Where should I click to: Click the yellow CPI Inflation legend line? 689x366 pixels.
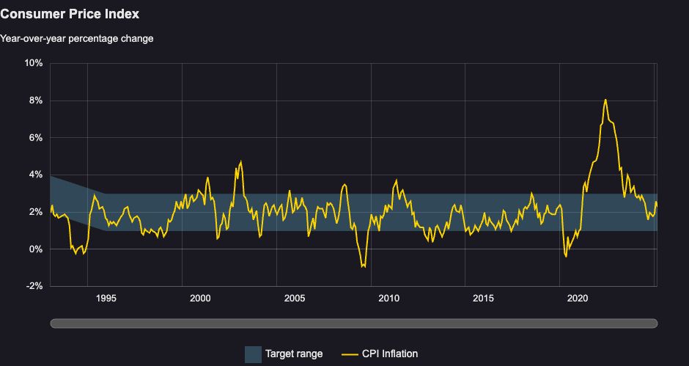click(350, 354)
